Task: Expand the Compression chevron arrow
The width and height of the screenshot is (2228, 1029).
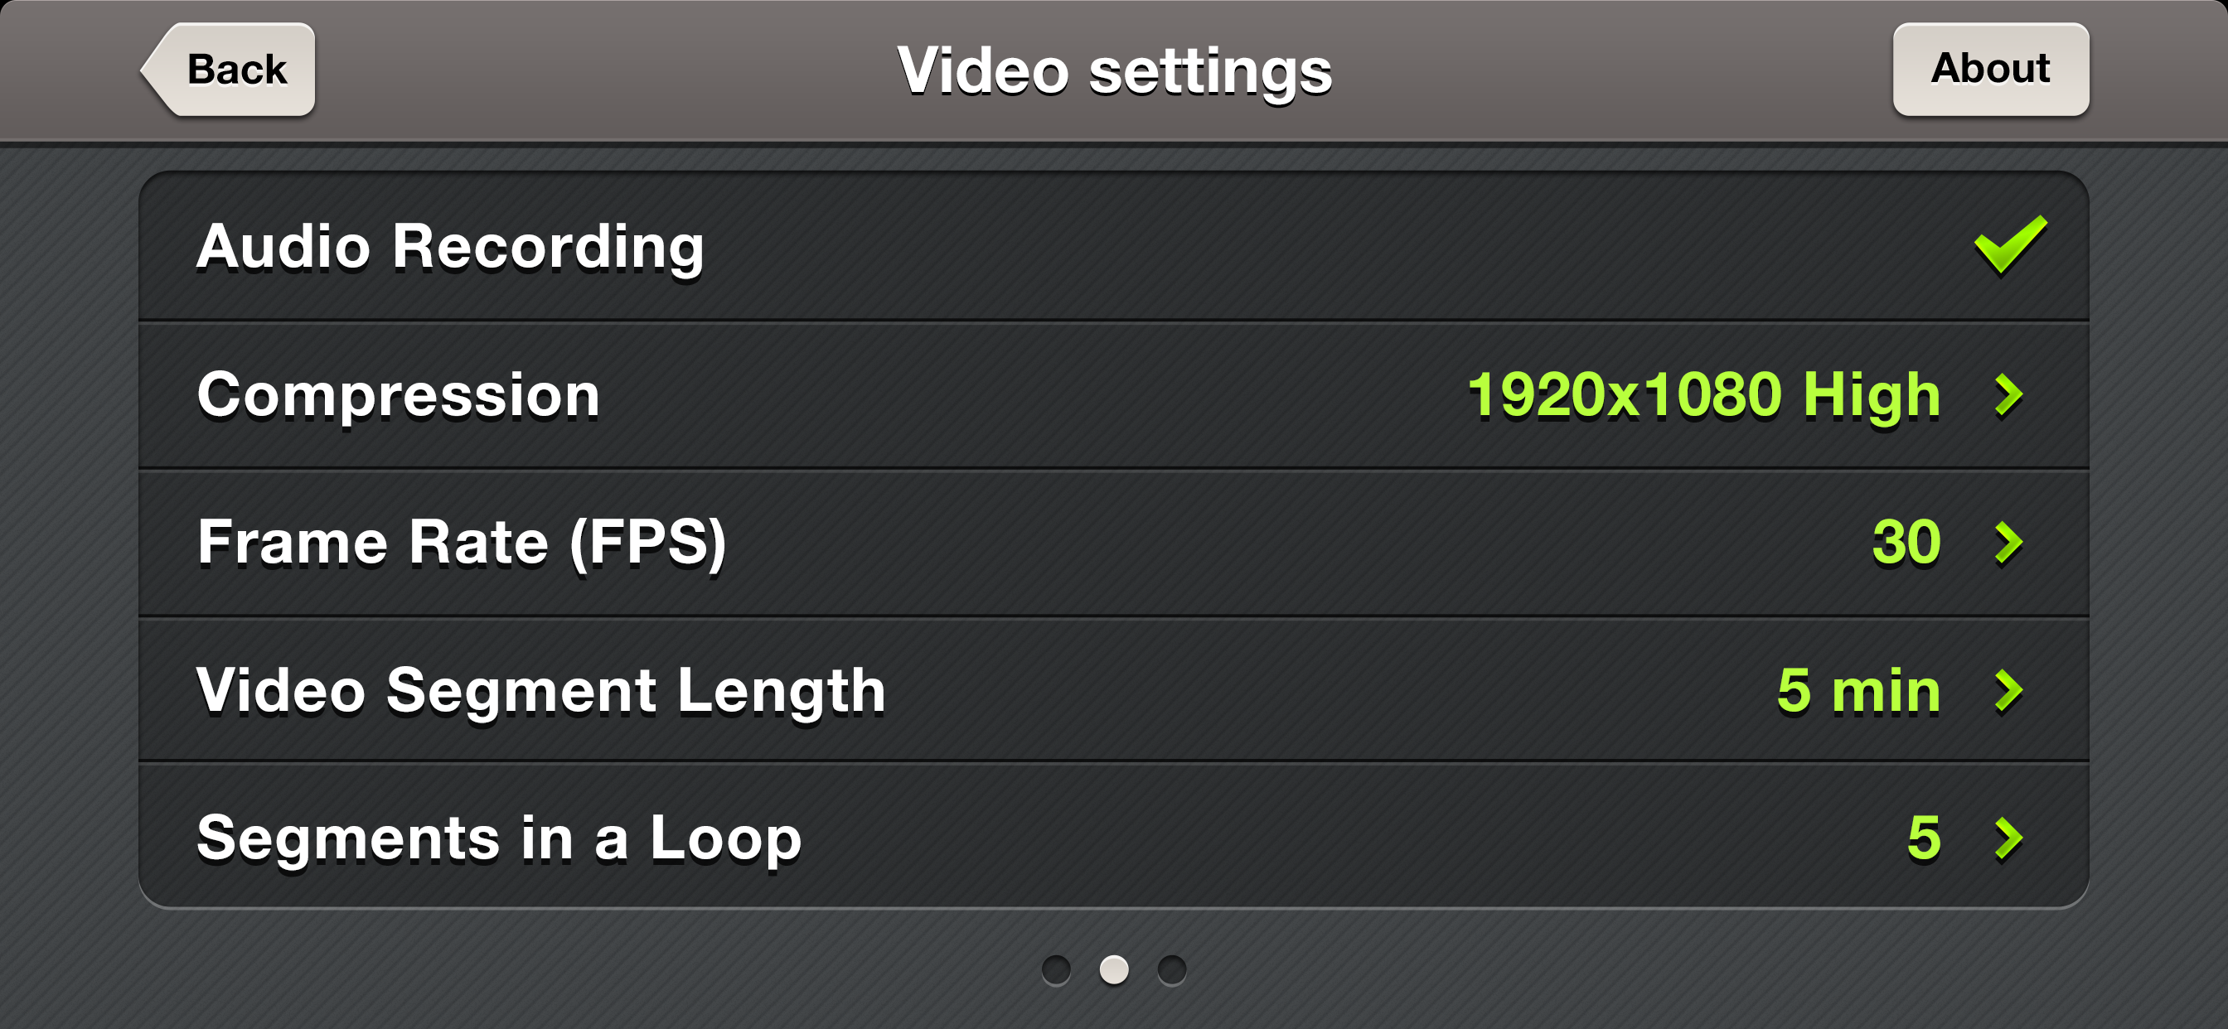Action: coord(2008,395)
